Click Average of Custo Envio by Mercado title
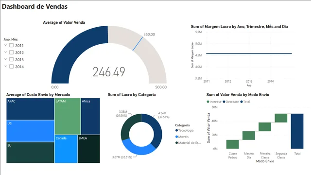This screenshot has width=311, height=175. (x=38, y=95)
